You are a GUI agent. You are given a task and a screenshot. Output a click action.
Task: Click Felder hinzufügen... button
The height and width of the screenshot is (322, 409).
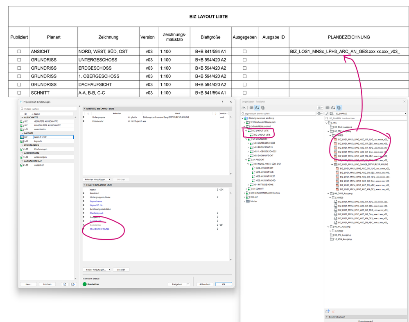coord(97,270)
